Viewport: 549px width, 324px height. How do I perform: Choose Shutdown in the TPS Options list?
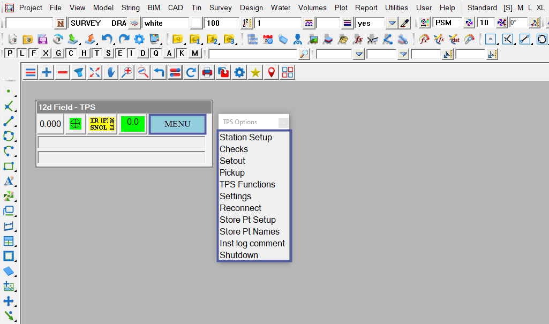click(x=239, y=255)
